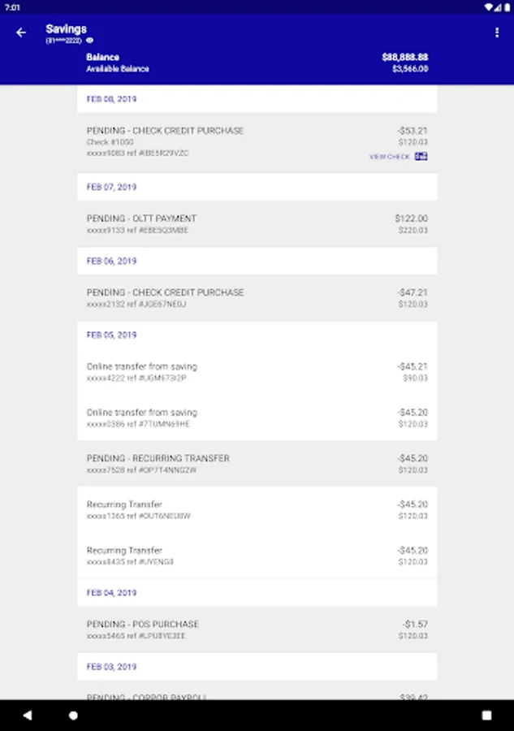Open the Recurring Transfer ref #OUT6NEU8W
514x731 pixels.
(257, 510)
